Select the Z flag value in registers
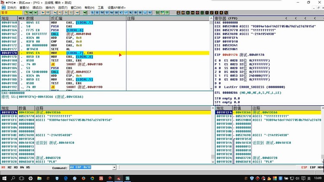Viewport: 324px width, 182px height. 220,72
